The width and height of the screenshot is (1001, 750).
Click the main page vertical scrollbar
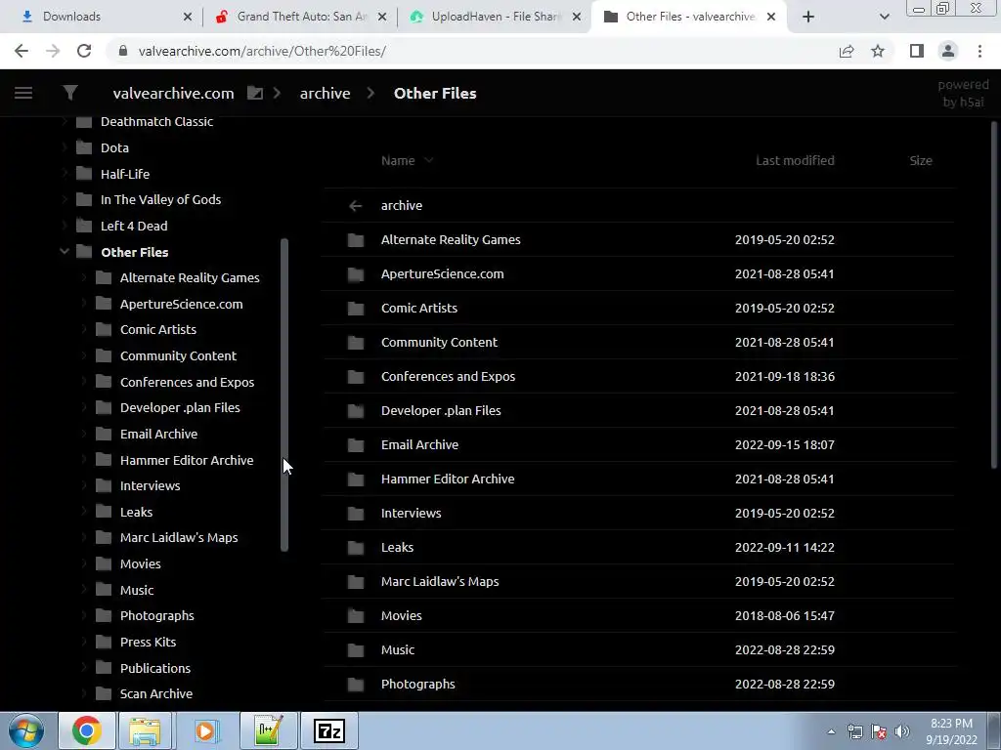(994, 295)
